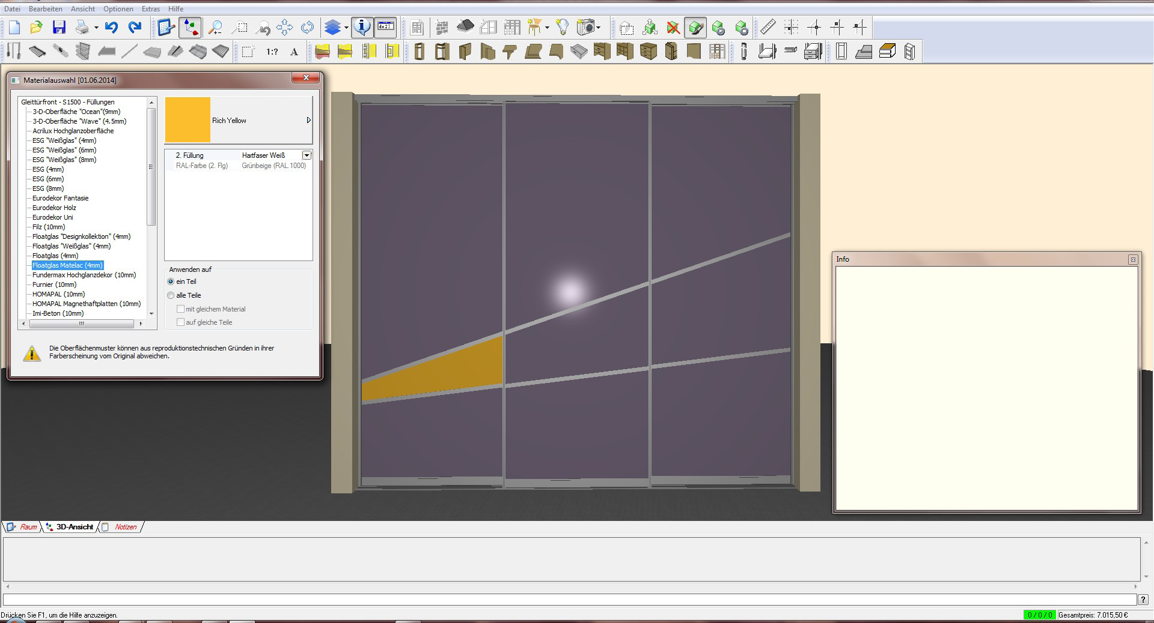Select the 'ein Teil' radio button
This screenshot has height=623, width=1154.
pyautogui.click(x=171, y=281)
